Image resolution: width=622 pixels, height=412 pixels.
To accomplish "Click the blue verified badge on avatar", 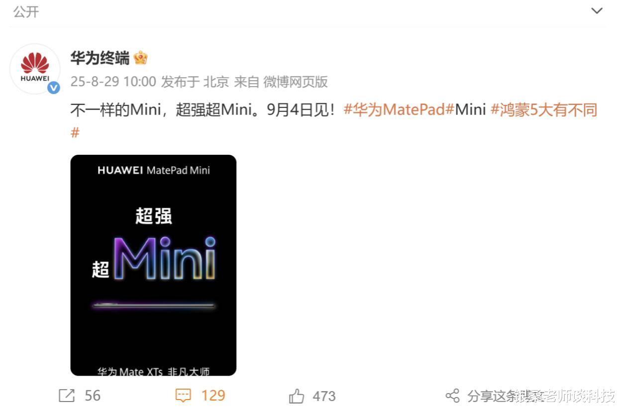I will pyautogui.click(x=53, y=88).
